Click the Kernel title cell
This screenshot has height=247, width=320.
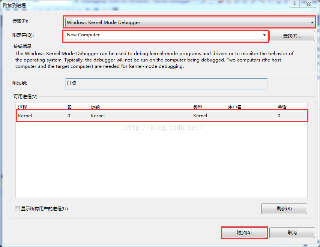98,116
